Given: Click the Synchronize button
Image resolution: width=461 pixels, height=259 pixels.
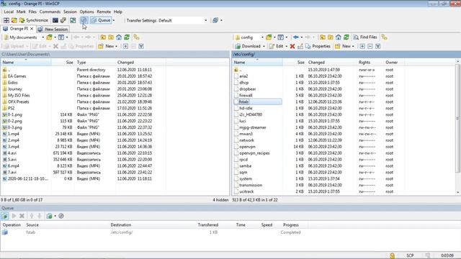Looking at the screenshot, I should (34, 20).
